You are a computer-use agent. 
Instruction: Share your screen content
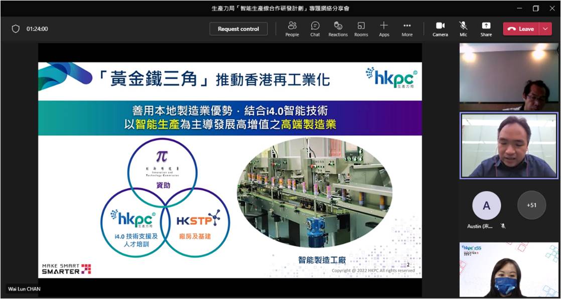coord(486,29)
